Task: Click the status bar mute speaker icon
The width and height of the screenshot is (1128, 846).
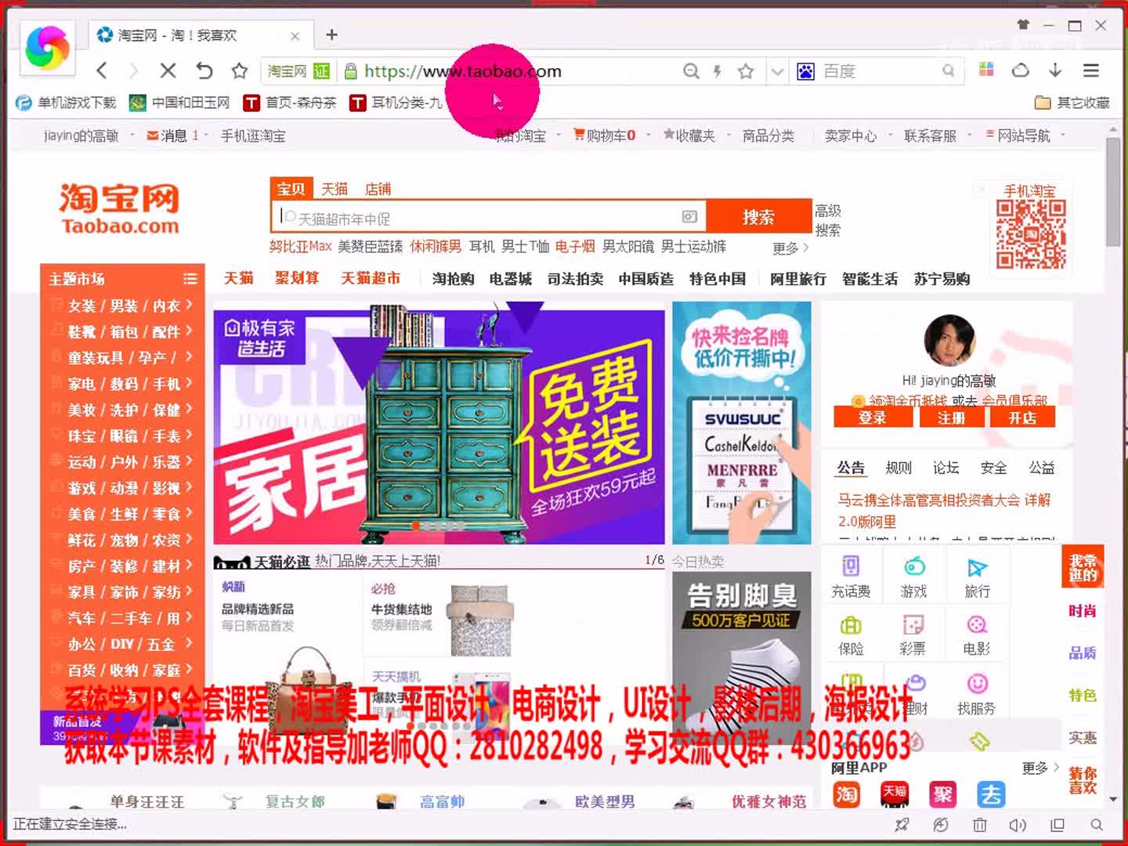Action: 1018,825
